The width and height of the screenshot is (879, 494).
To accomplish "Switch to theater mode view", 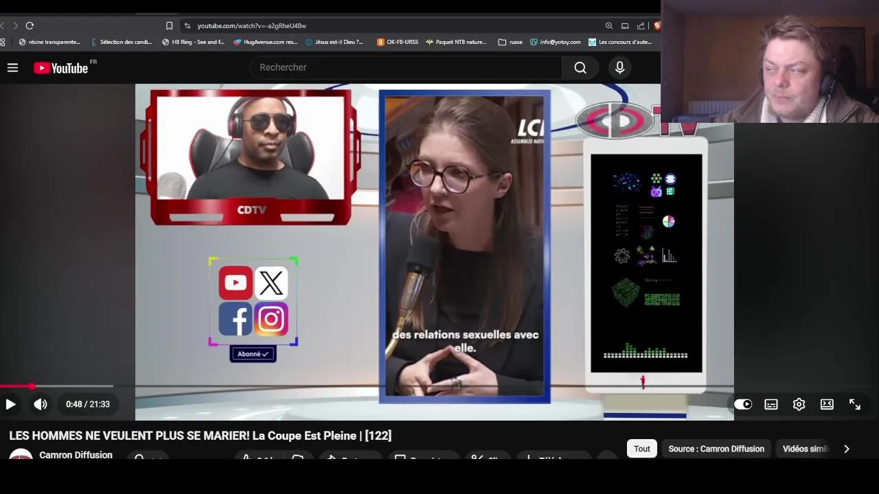I will tap(827, 404).
